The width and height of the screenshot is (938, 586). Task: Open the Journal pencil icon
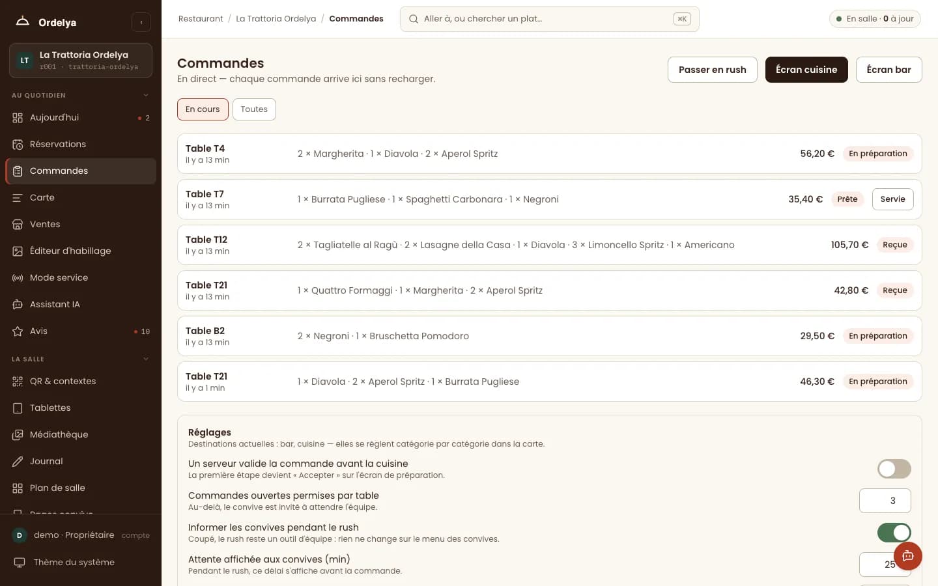[x=18, y=462]
